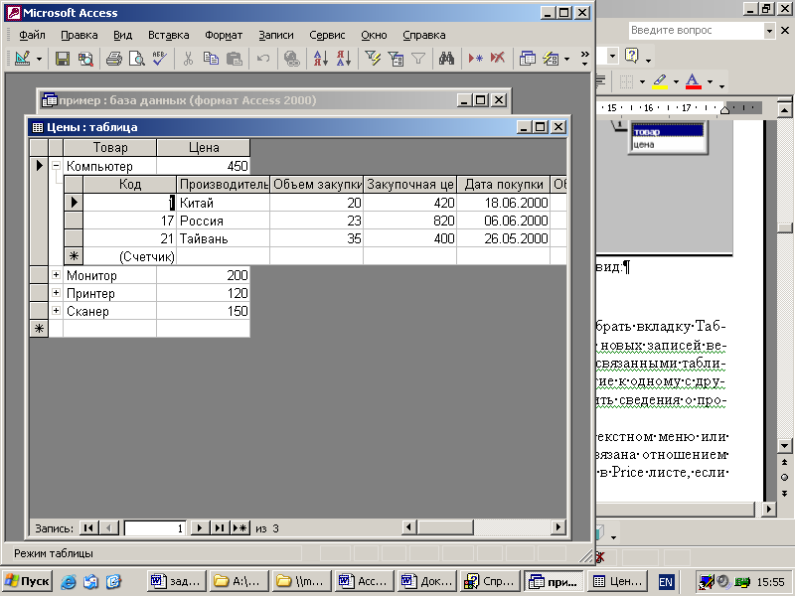
Task: Go to next record navigation button
Action: tap(200, 528)
